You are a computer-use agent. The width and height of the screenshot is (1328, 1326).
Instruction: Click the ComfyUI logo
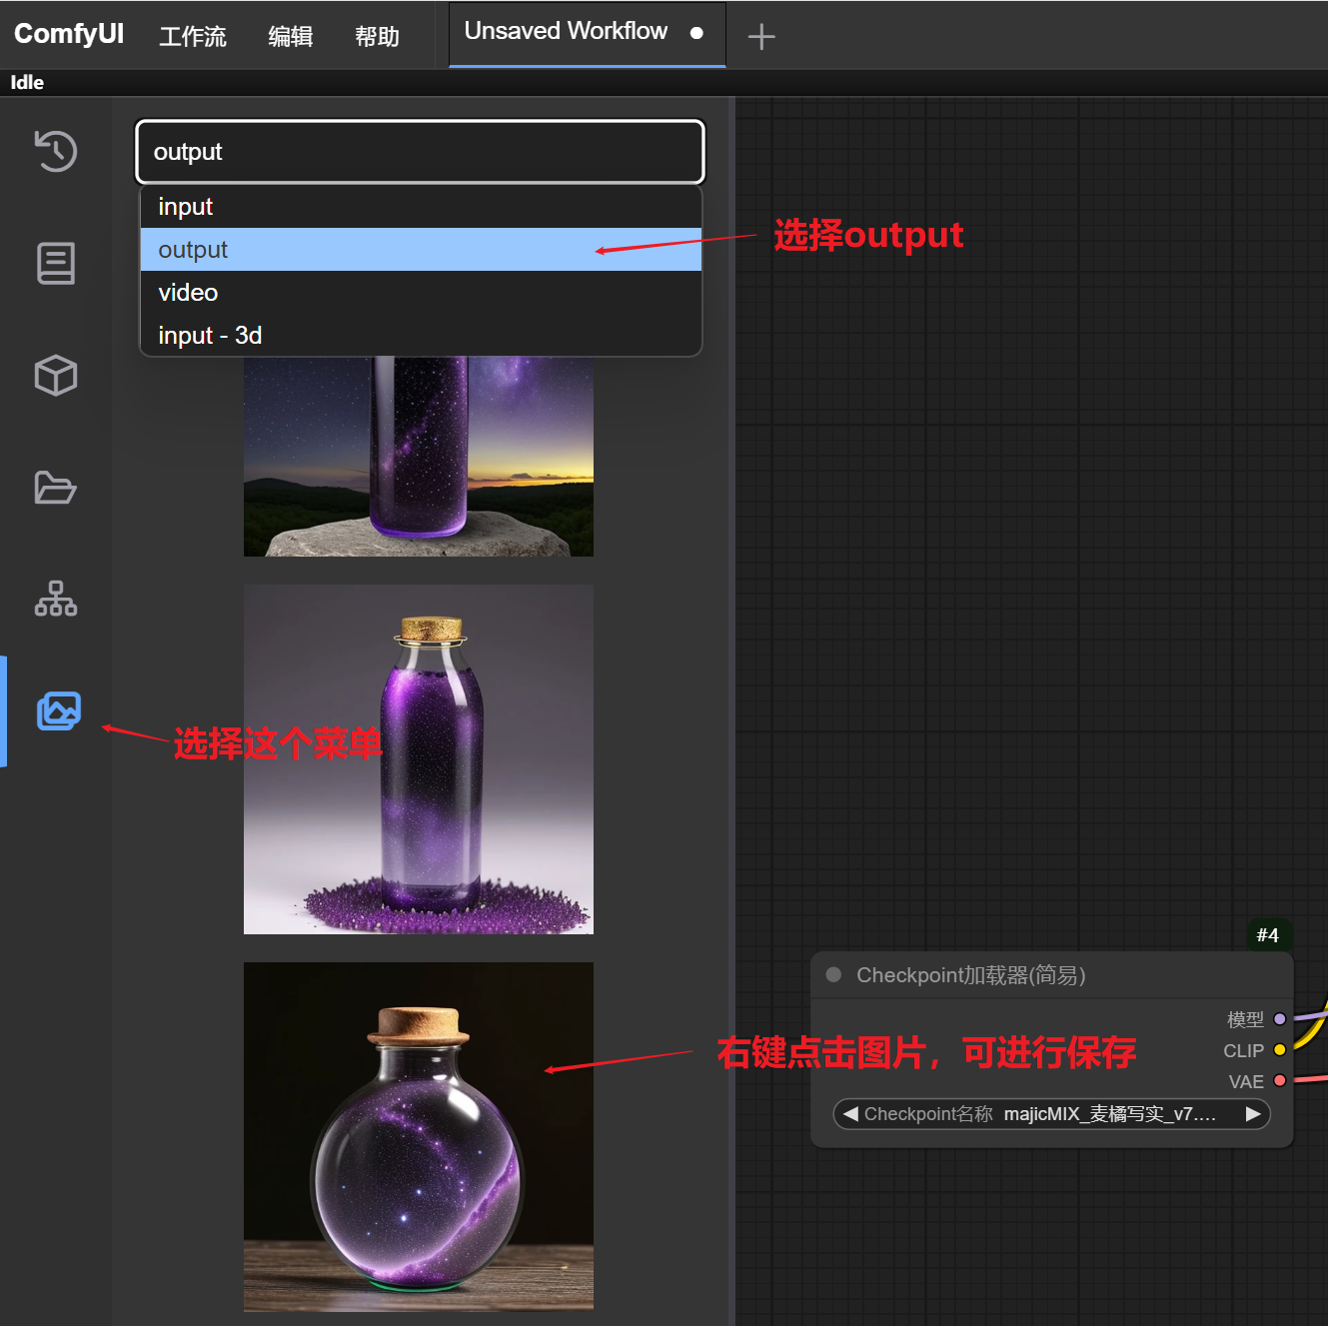(x=68, y=33)
